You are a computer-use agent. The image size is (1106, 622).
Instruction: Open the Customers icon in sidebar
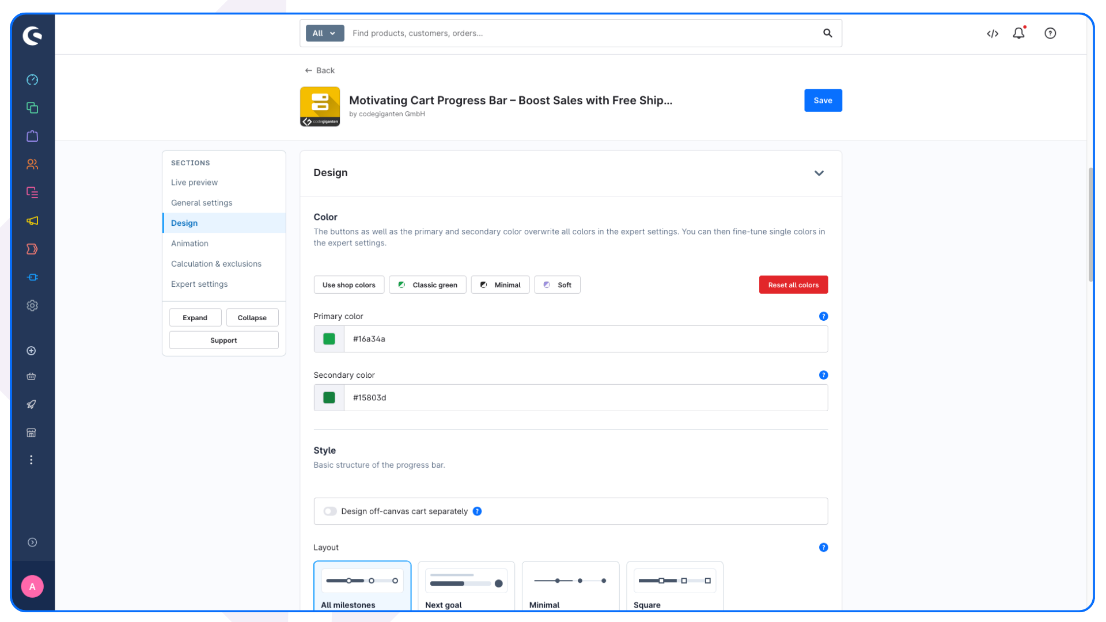(32, 164)
